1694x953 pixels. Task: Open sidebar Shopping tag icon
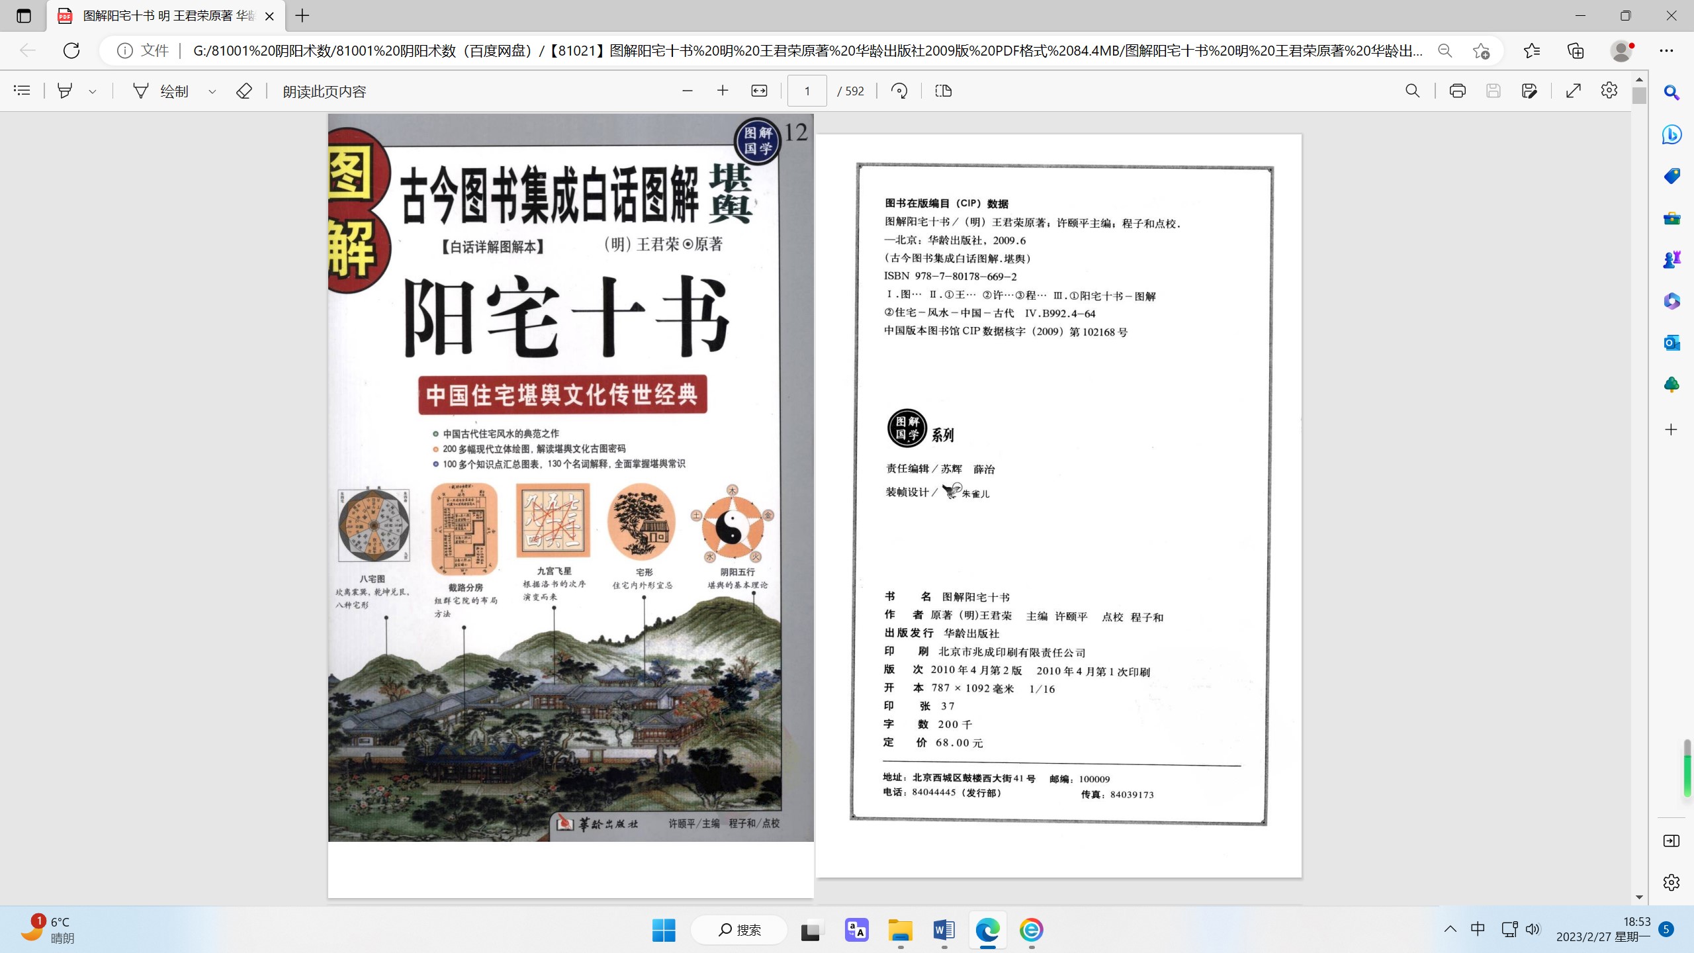[1672, 176]
